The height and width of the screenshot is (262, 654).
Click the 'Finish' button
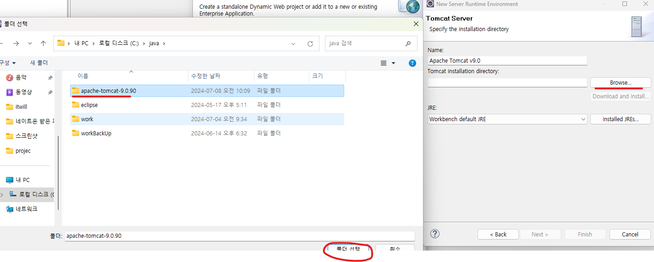tap(585, 234)
